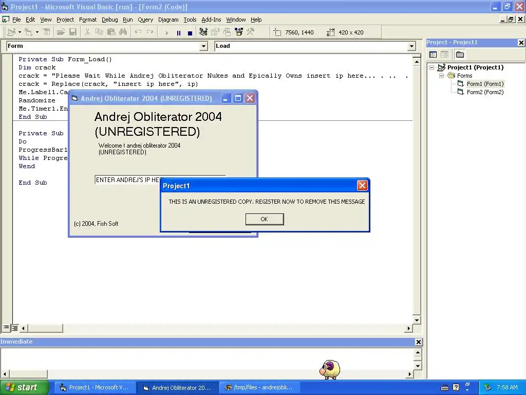Open the Run menu
The image size is (526, 395).
(x=127, y=20)
